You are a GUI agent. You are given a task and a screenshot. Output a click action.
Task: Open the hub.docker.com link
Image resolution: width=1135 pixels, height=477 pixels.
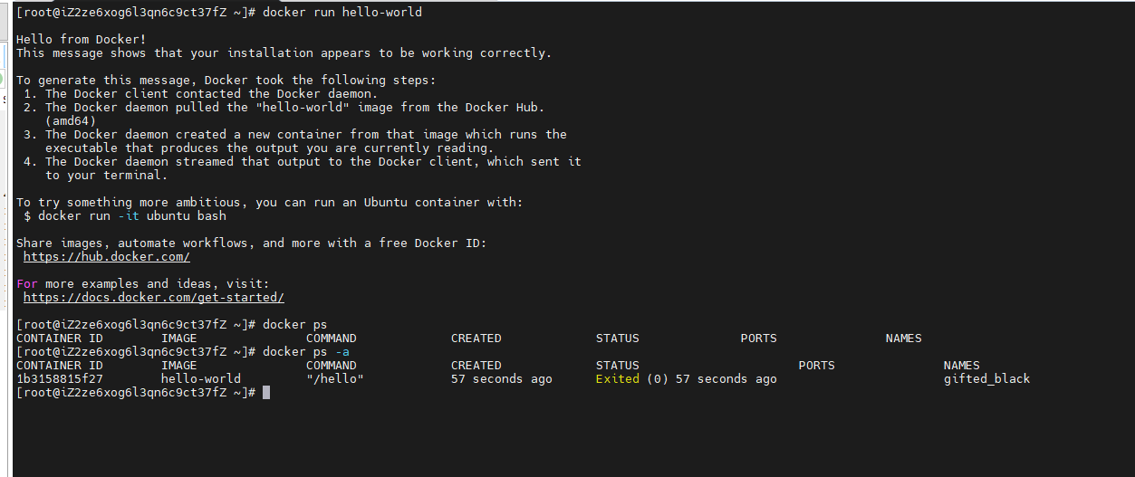point(106,257)
